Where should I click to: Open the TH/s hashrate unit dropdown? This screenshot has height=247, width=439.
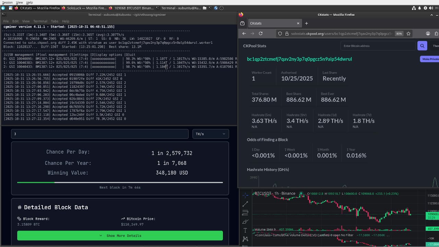[x=210, y=134]
